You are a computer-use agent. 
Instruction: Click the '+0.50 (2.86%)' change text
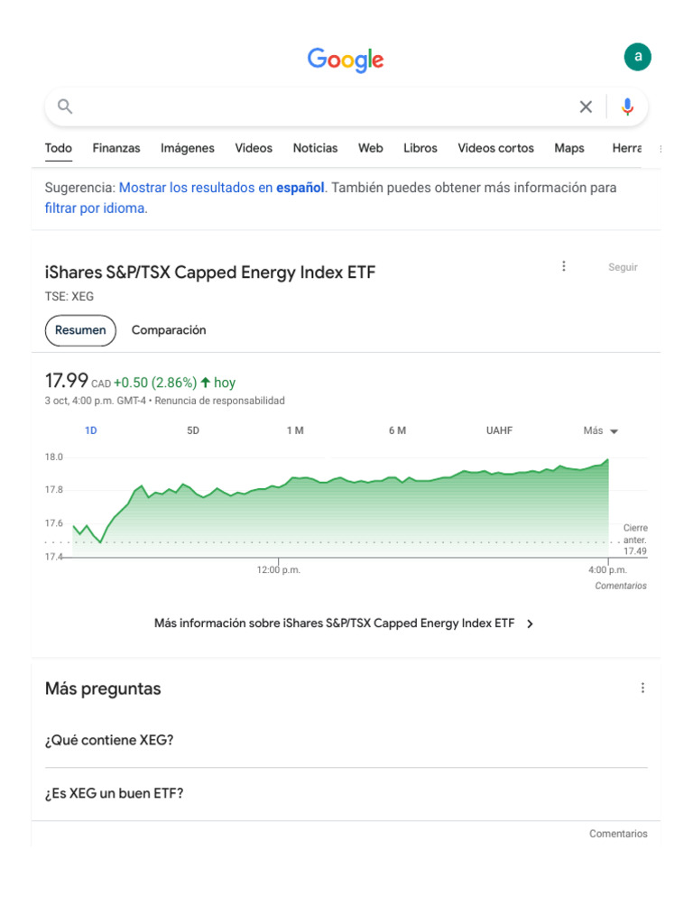[x=155, y=383]
